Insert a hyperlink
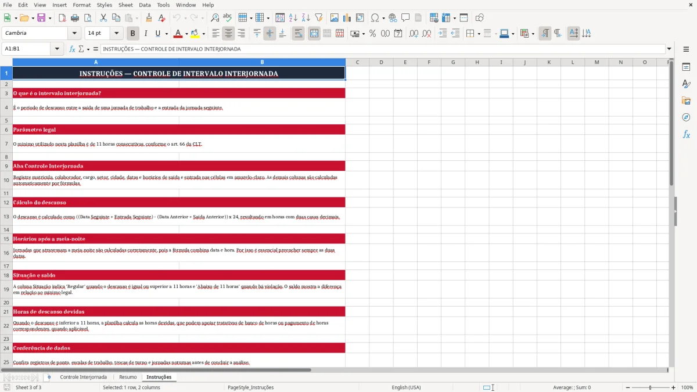This screenshot has width=697, height=392. click(393, 18)
